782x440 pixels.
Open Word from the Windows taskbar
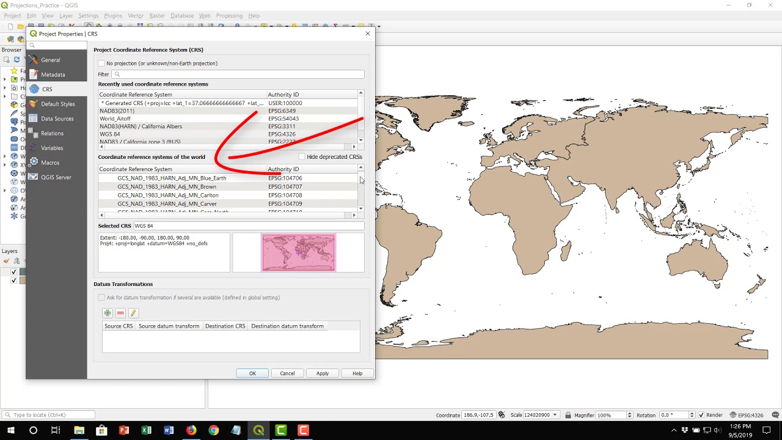169,430
